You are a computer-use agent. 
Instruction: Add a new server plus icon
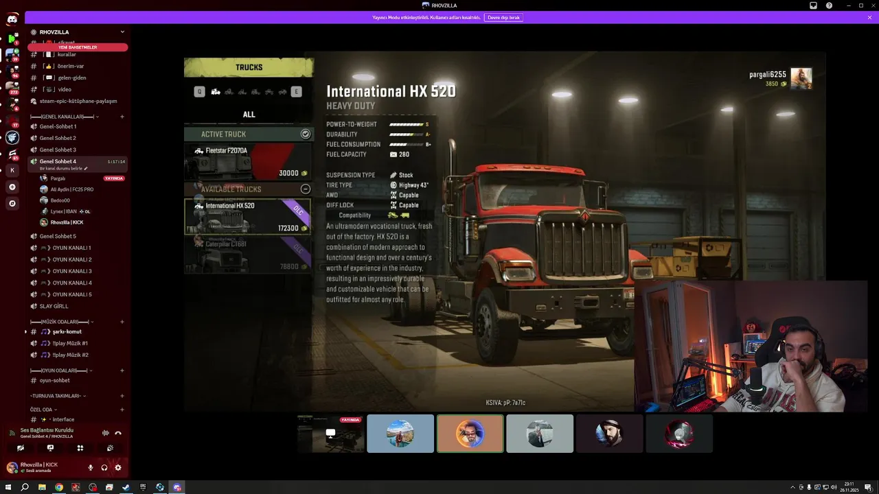[x=12, y=187]
